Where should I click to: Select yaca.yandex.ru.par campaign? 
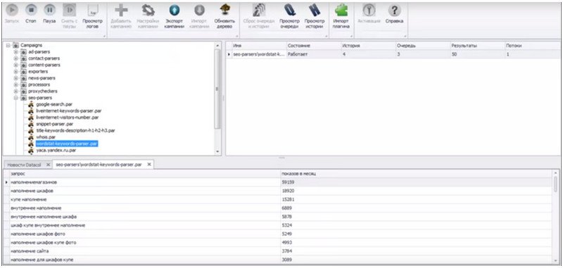[56, 151]
